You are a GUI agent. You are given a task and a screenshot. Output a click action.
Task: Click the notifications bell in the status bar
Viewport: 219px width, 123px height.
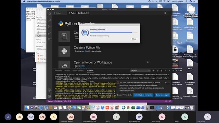[x=170, y=101]
